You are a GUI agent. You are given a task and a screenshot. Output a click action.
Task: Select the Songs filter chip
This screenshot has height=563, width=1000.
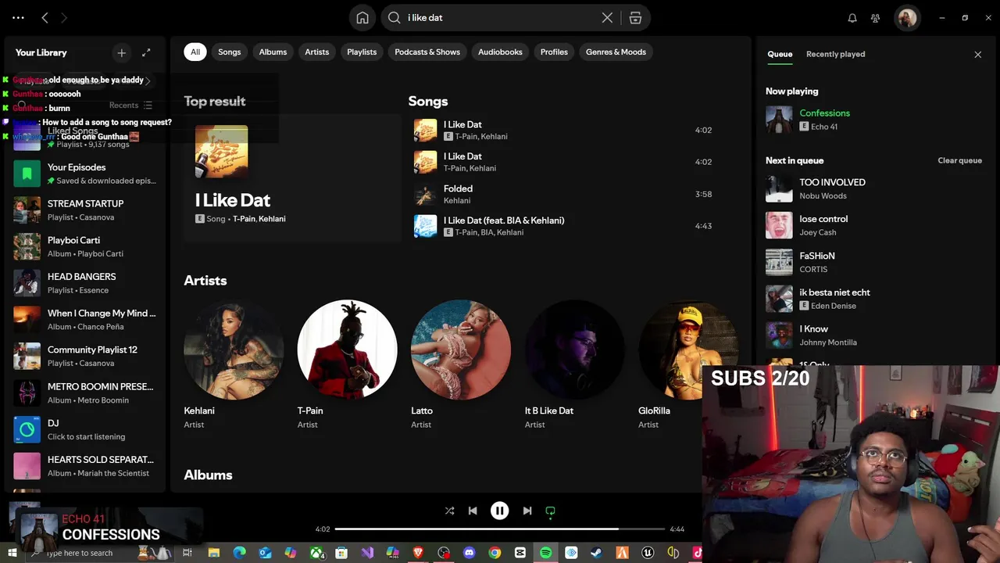pos(230,52)
